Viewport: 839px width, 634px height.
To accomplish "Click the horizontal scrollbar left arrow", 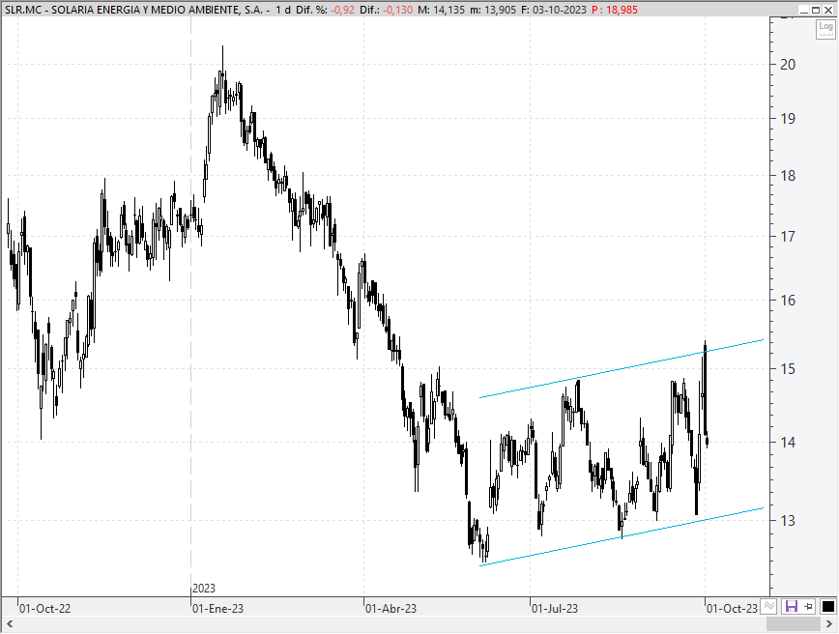I will point(9,623).
